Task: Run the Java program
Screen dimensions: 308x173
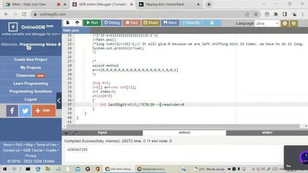Action: (92, 23)
